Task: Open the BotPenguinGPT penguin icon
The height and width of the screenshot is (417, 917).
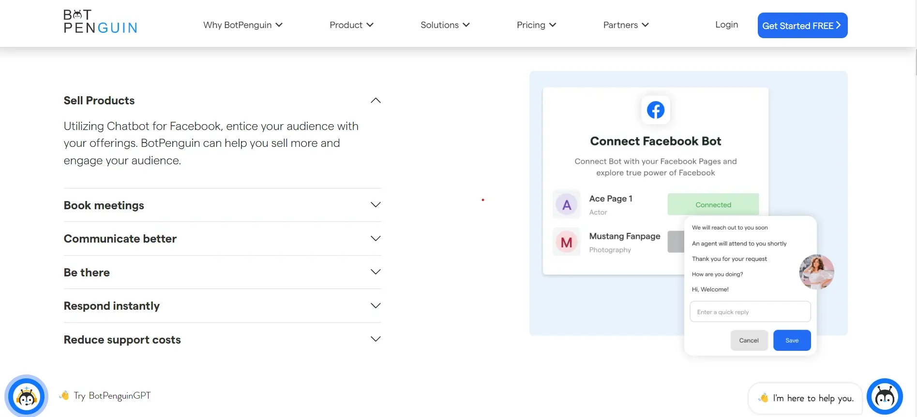Action: tap(27, 396)
